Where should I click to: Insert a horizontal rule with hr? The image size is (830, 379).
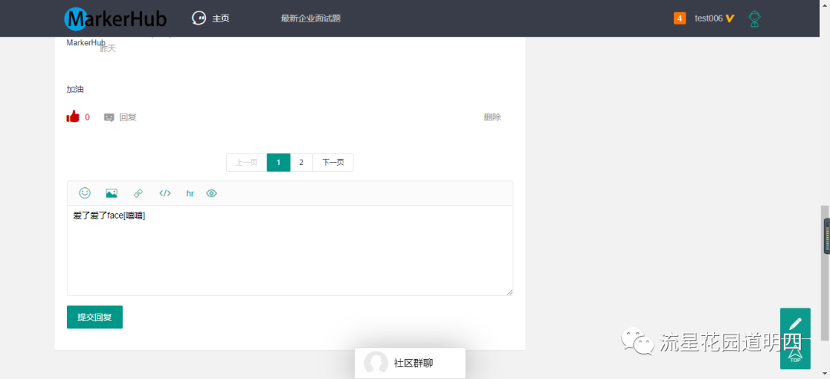(x=190, y=193)
